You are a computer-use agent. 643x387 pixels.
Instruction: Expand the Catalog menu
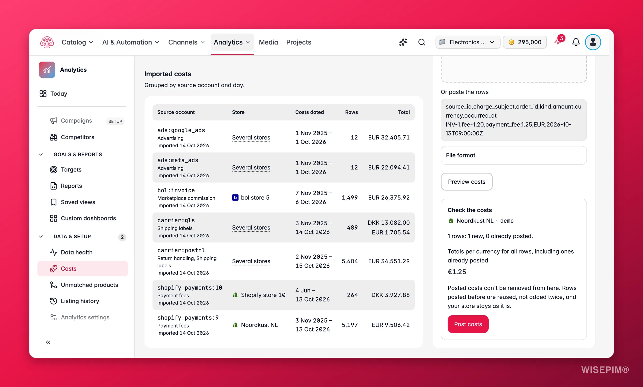click(x=77, y=42)
